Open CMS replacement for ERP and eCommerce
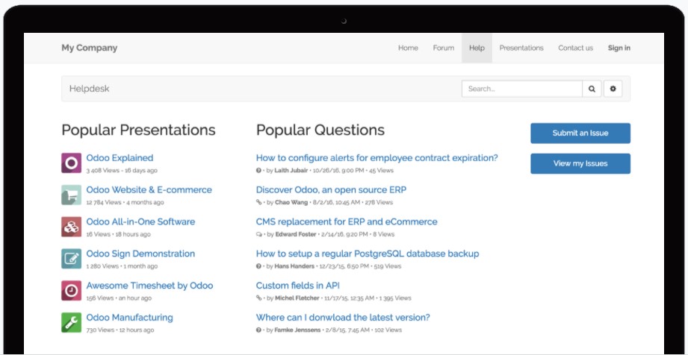The width and height of the screenshot is (688, 355). click(x=347, y=222)
